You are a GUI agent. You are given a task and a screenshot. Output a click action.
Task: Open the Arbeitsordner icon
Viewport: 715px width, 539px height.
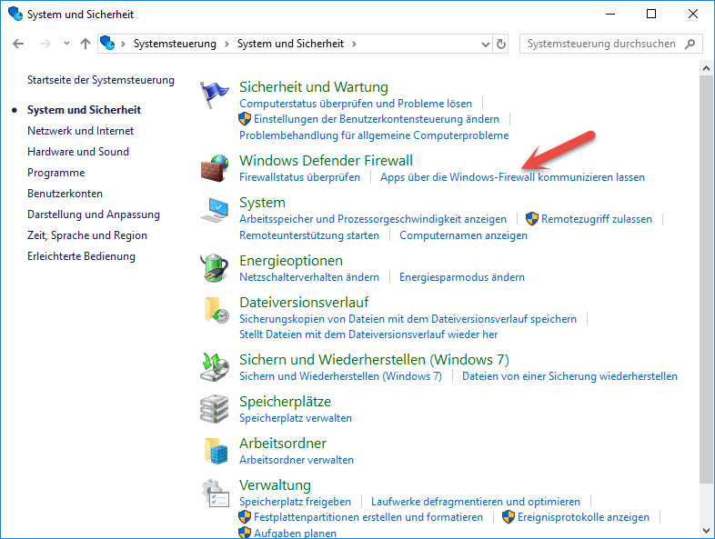[x=216, y=451]
